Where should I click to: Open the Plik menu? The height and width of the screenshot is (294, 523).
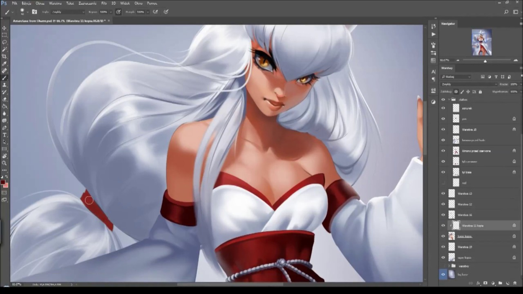(x=14, y=3)
